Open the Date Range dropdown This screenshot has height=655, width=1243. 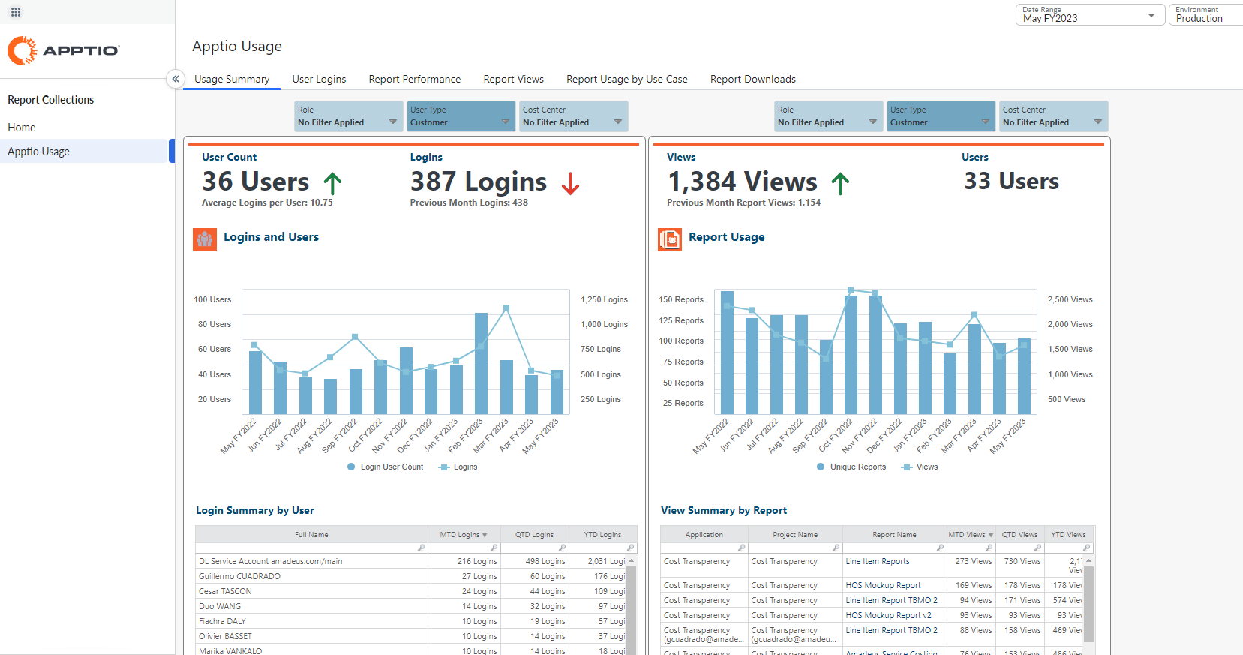coord(1091,15)
